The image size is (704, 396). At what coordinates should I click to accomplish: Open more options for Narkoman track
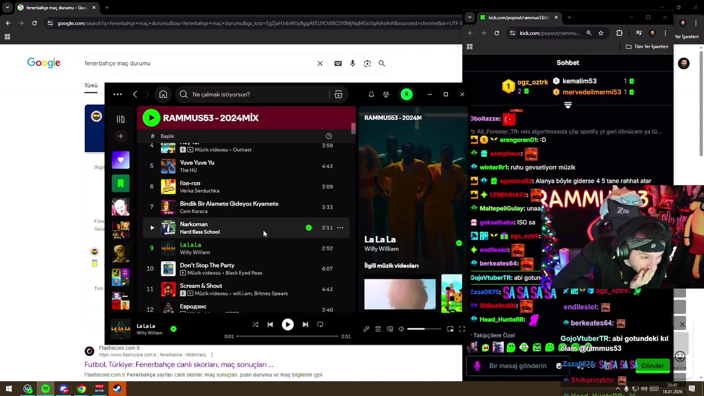(340, 228)
